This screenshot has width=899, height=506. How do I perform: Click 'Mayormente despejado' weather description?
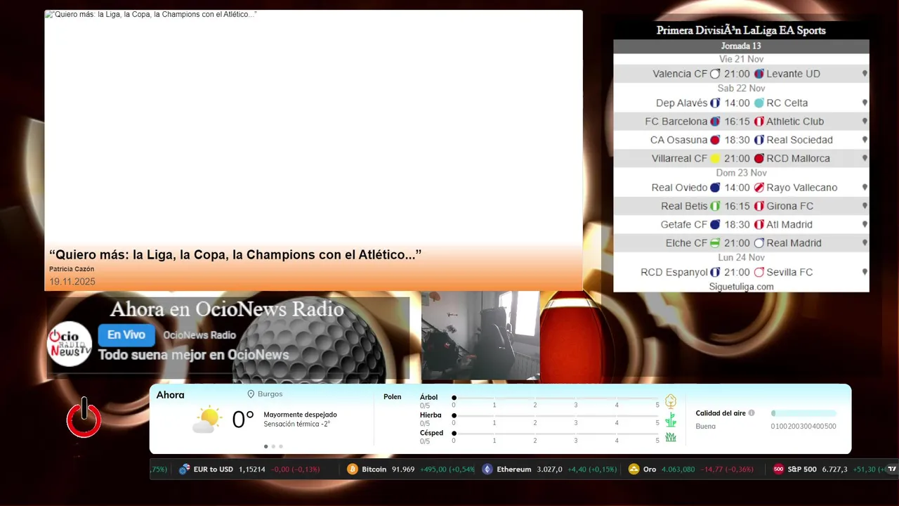pyautogui.click(x=300, y=415)
